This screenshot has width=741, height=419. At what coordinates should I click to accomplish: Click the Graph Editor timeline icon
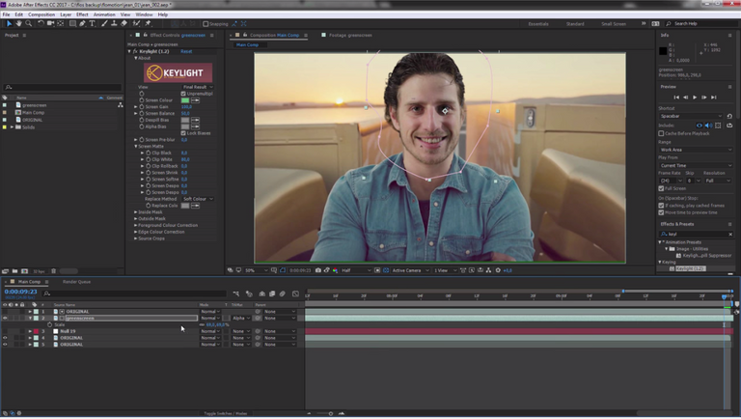(295, 294)
